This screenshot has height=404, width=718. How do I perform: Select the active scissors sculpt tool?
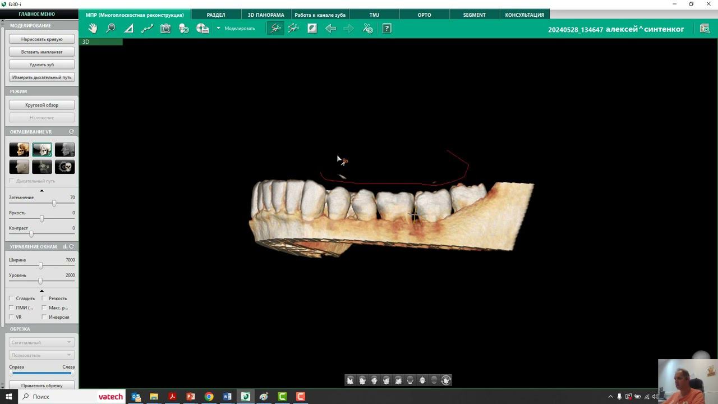[275, 28]
